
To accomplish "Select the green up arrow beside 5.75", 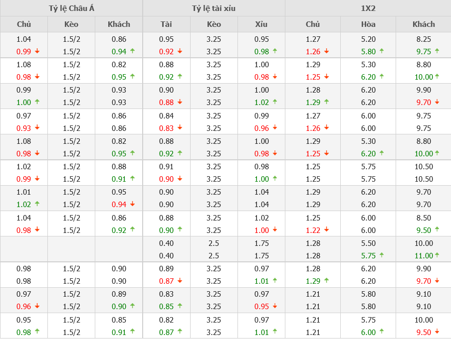I will (x=382, y=255).
